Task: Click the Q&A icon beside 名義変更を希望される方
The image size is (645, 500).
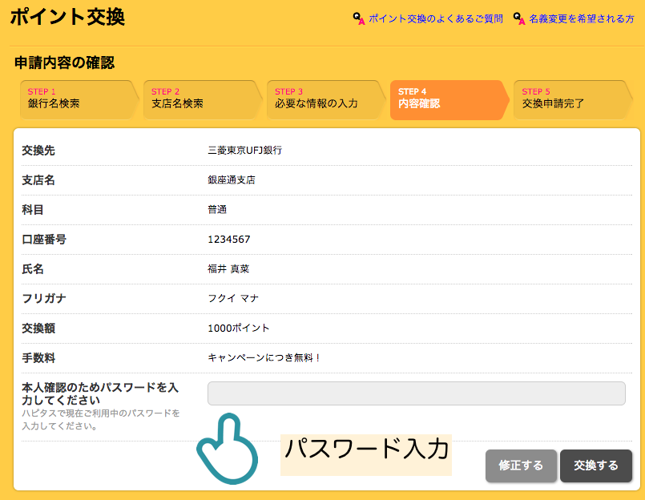Action: pos(519,19)
